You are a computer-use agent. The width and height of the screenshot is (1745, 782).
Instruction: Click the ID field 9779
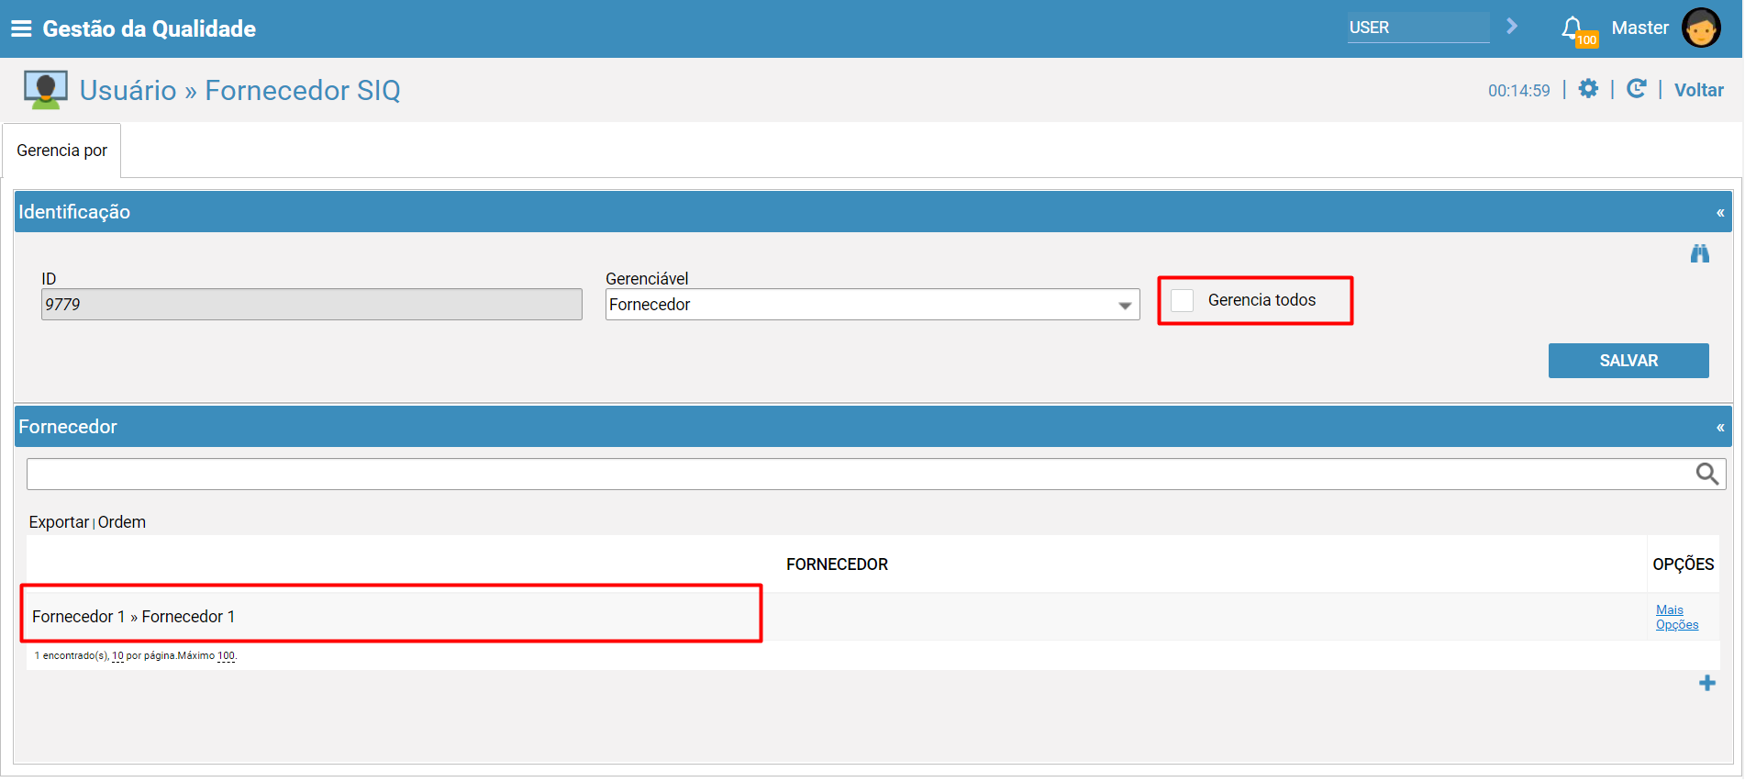(312, 305)
